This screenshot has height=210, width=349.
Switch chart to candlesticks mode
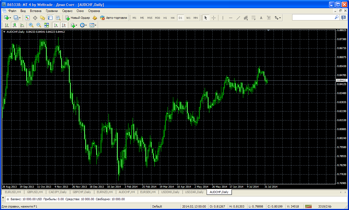click(14, 25)
